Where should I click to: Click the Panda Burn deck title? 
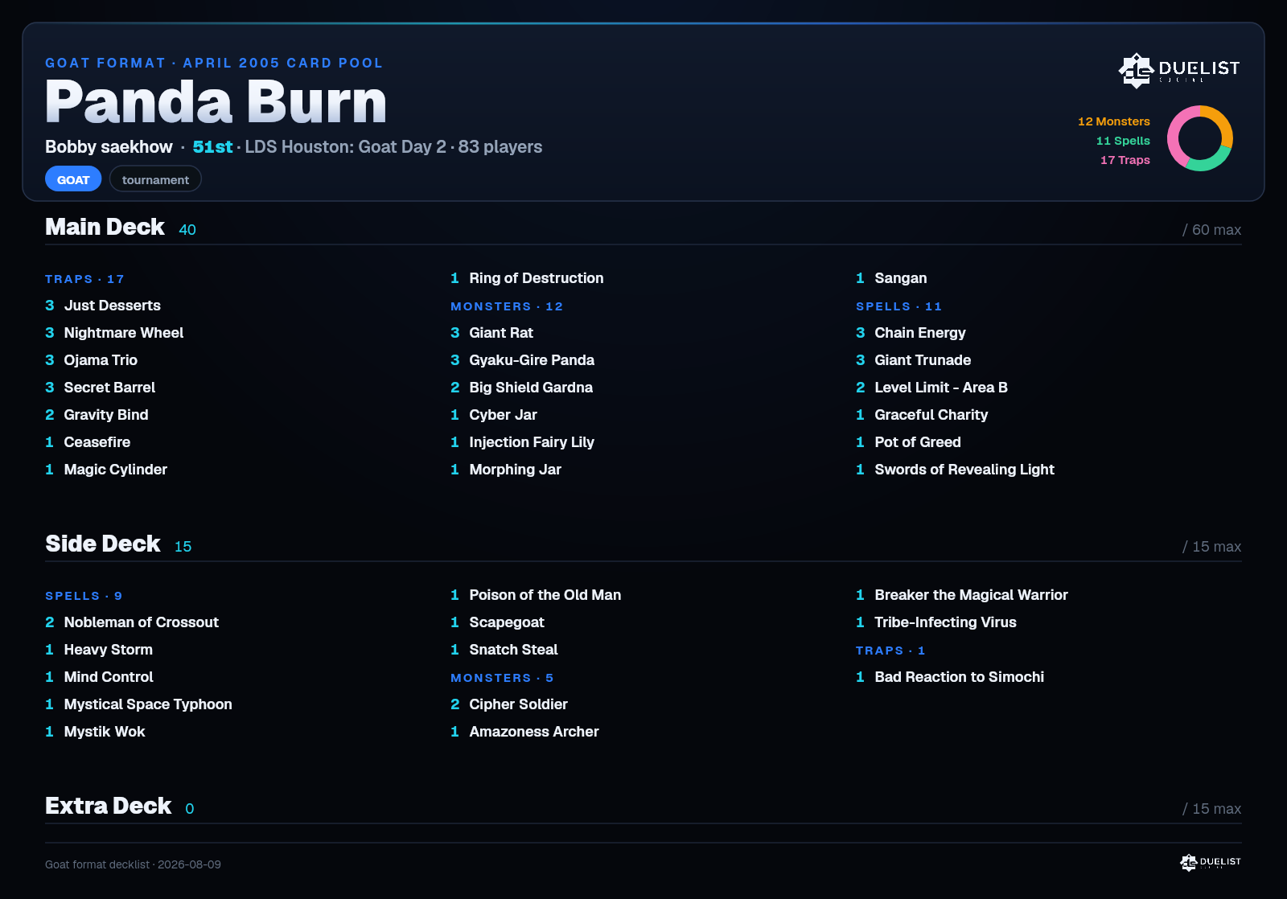click(x=216, y=102)
